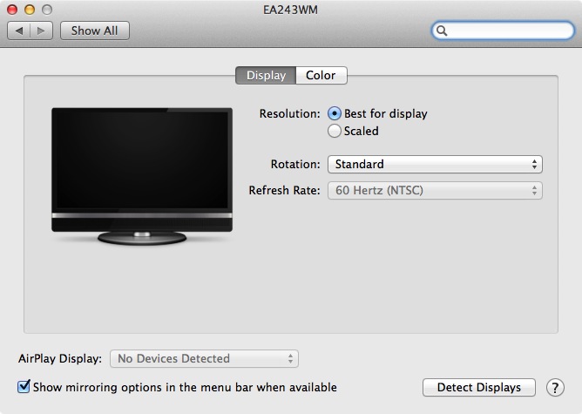
Task: Click the 'AirPlay Display:' label
Action: coord(60,359)
